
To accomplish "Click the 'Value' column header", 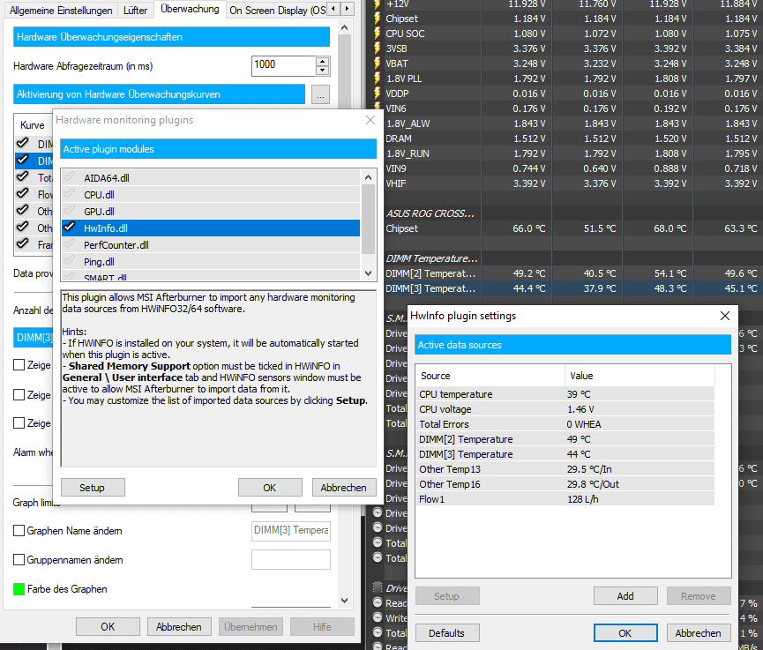I will 640,376.
